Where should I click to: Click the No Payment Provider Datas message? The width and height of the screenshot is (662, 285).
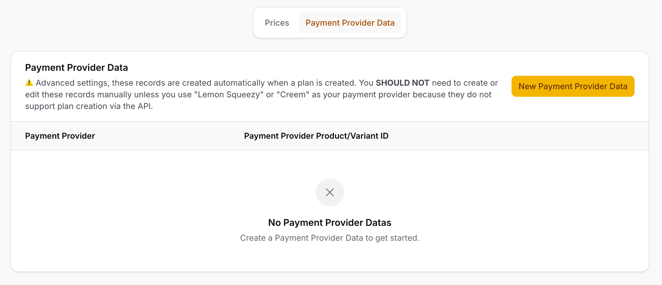pos(330,222)
